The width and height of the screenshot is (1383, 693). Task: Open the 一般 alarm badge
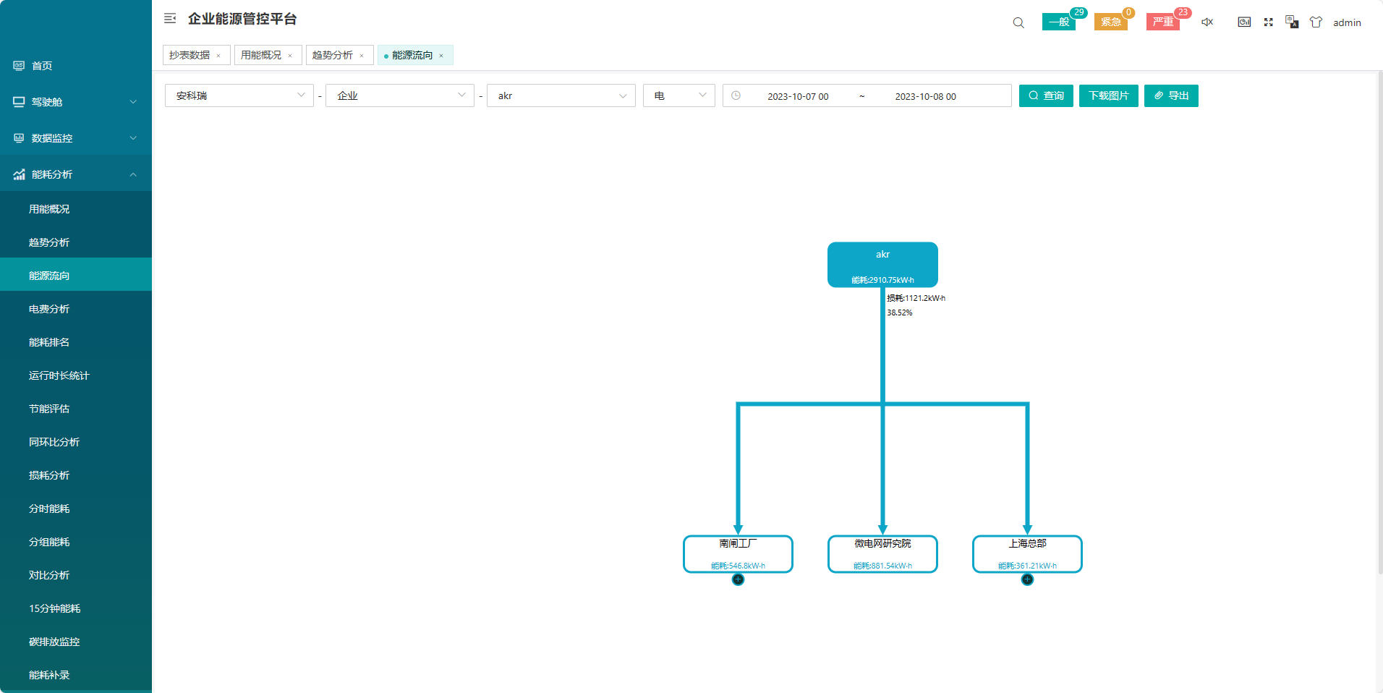coord(1059,22)
